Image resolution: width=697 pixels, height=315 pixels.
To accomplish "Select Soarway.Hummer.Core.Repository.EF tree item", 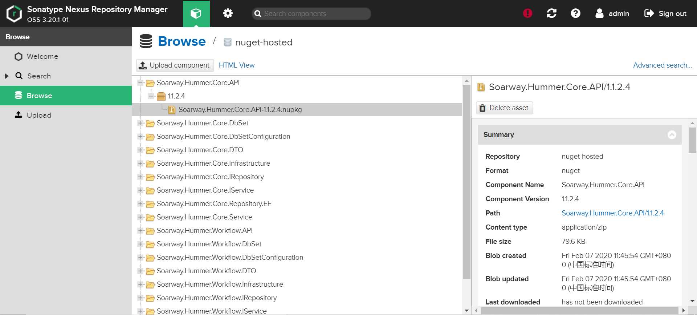I will 214,204.
